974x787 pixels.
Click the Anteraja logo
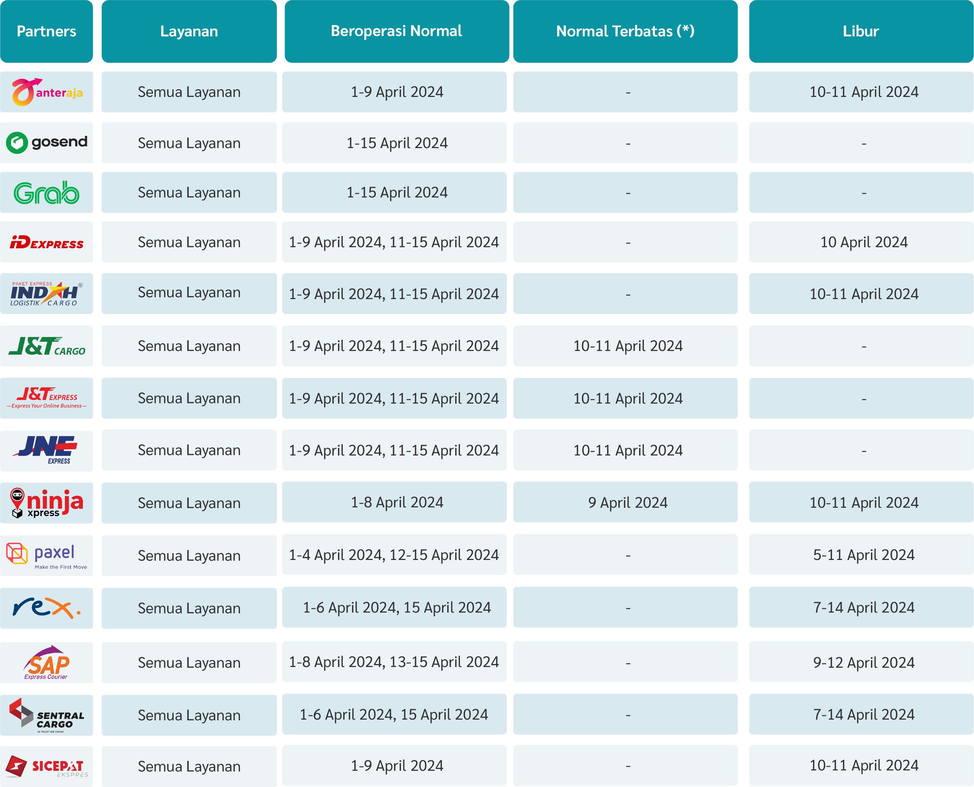click(x=47, y=92)
